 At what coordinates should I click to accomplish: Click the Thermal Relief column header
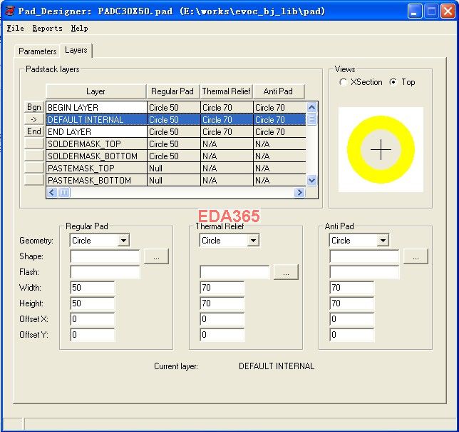[x=226, y=91]
